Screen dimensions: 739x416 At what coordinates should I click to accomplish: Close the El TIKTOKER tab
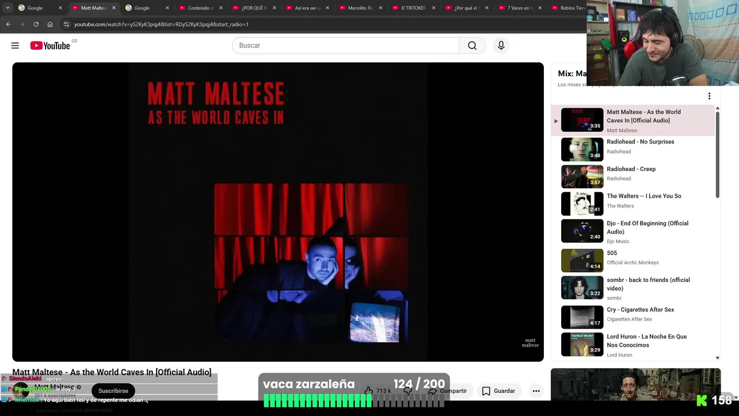434,8
